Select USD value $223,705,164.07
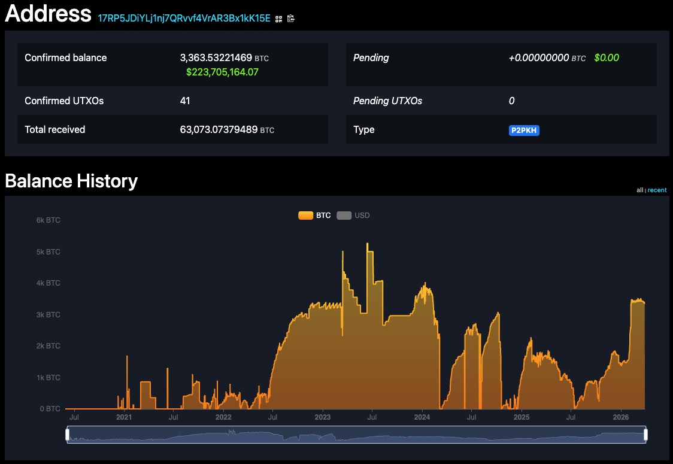 click(222, 72)
